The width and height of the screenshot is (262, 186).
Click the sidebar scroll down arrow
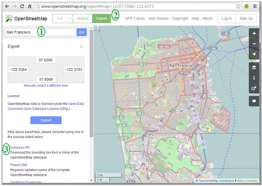coord(91,180)
